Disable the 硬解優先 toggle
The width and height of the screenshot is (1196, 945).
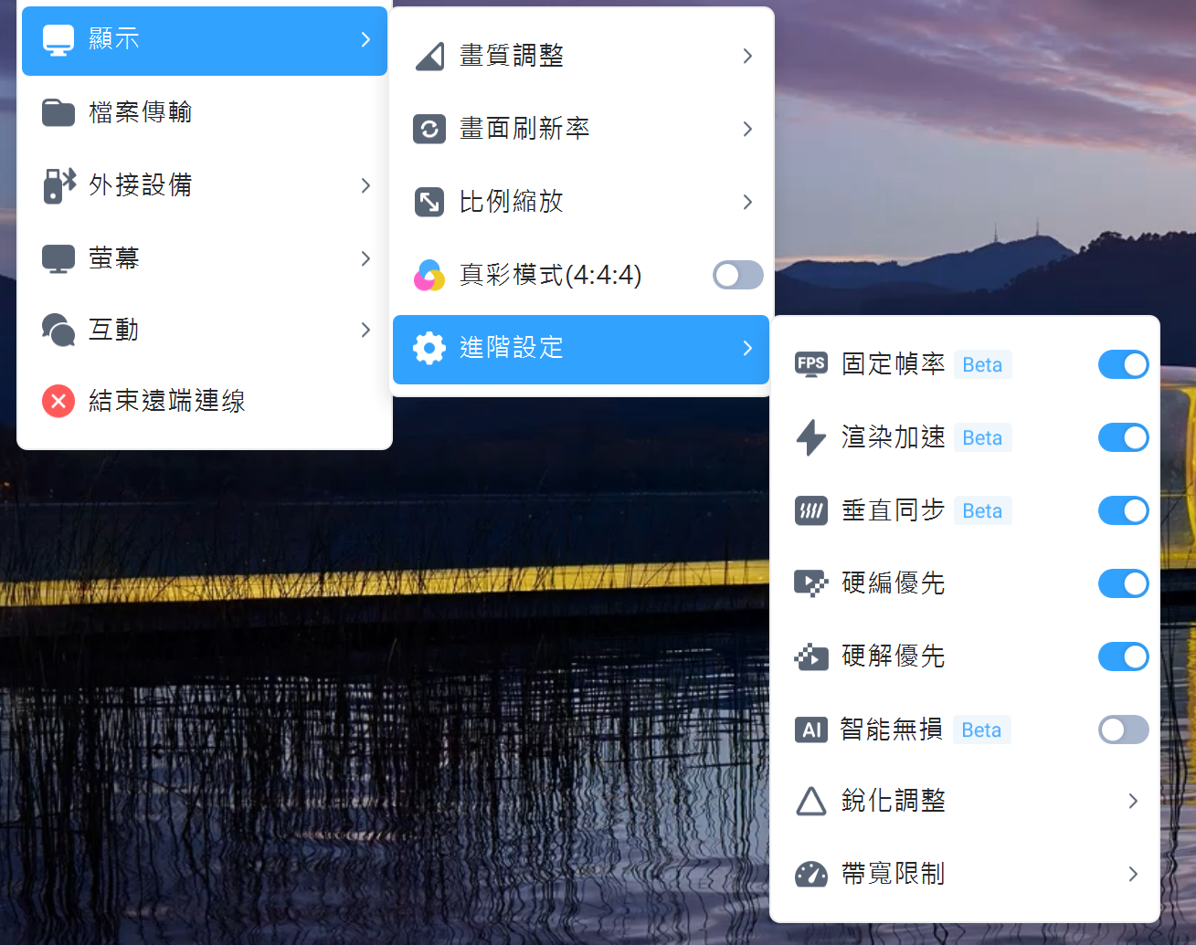[x=1123, y=656]
